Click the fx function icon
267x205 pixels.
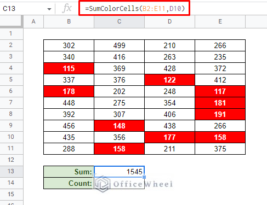67,8
